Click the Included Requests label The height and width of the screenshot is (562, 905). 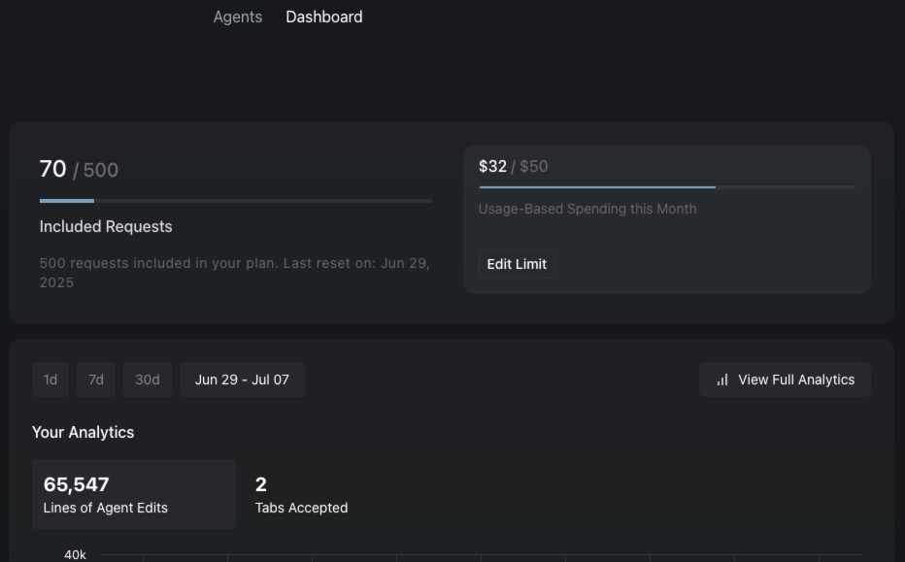[x=106, y=226]
